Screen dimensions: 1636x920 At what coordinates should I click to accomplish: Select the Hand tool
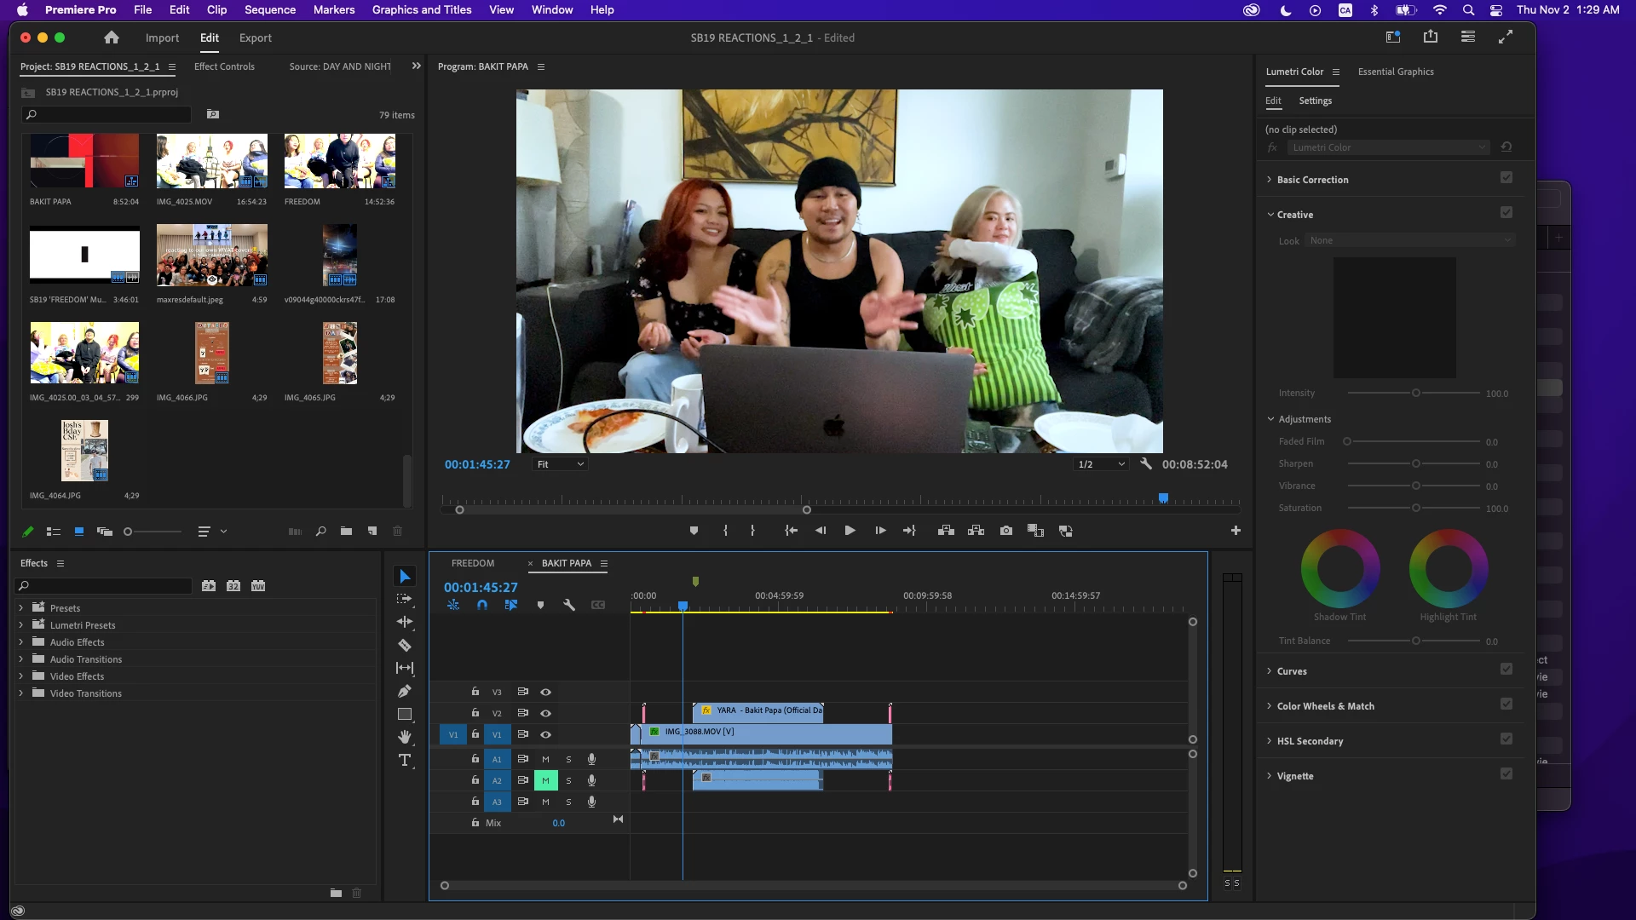[x=405, y=737]
